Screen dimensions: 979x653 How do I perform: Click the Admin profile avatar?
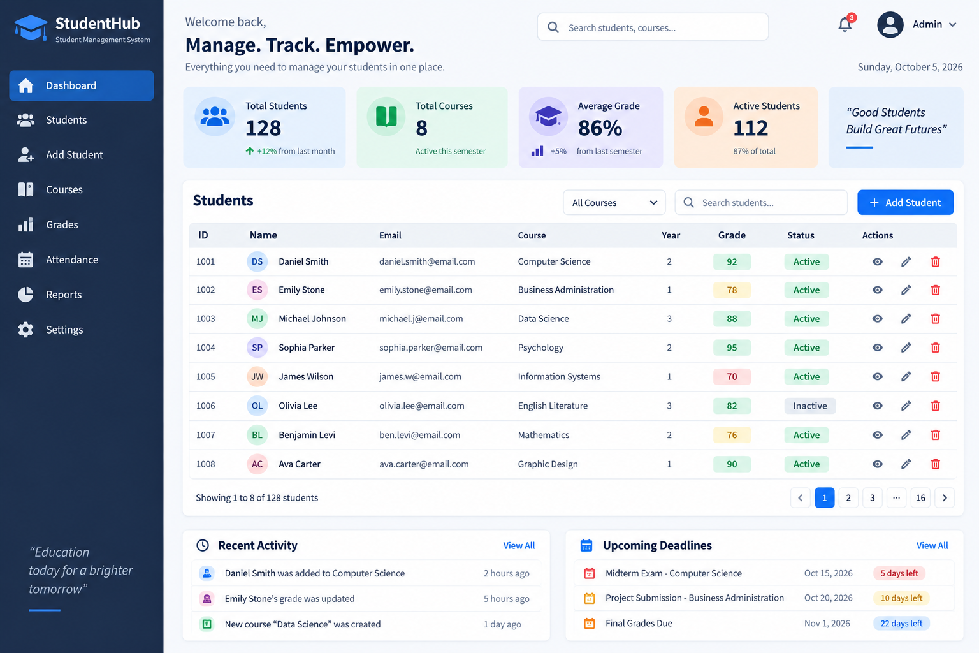pyautogui.click(x=890, y=25)
